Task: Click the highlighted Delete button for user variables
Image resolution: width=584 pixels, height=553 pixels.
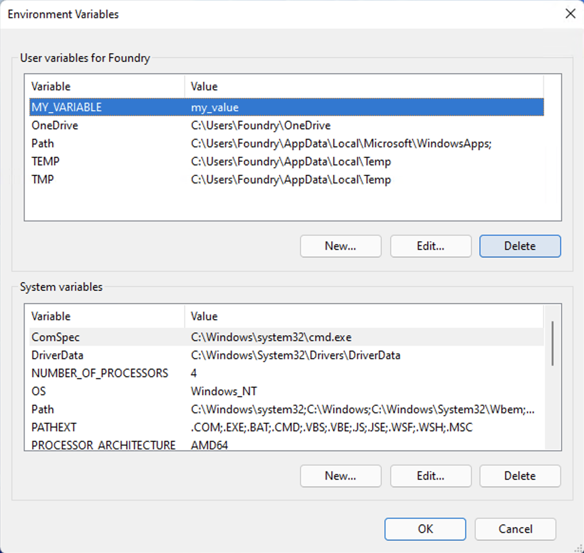Action: tap(519, 246)
